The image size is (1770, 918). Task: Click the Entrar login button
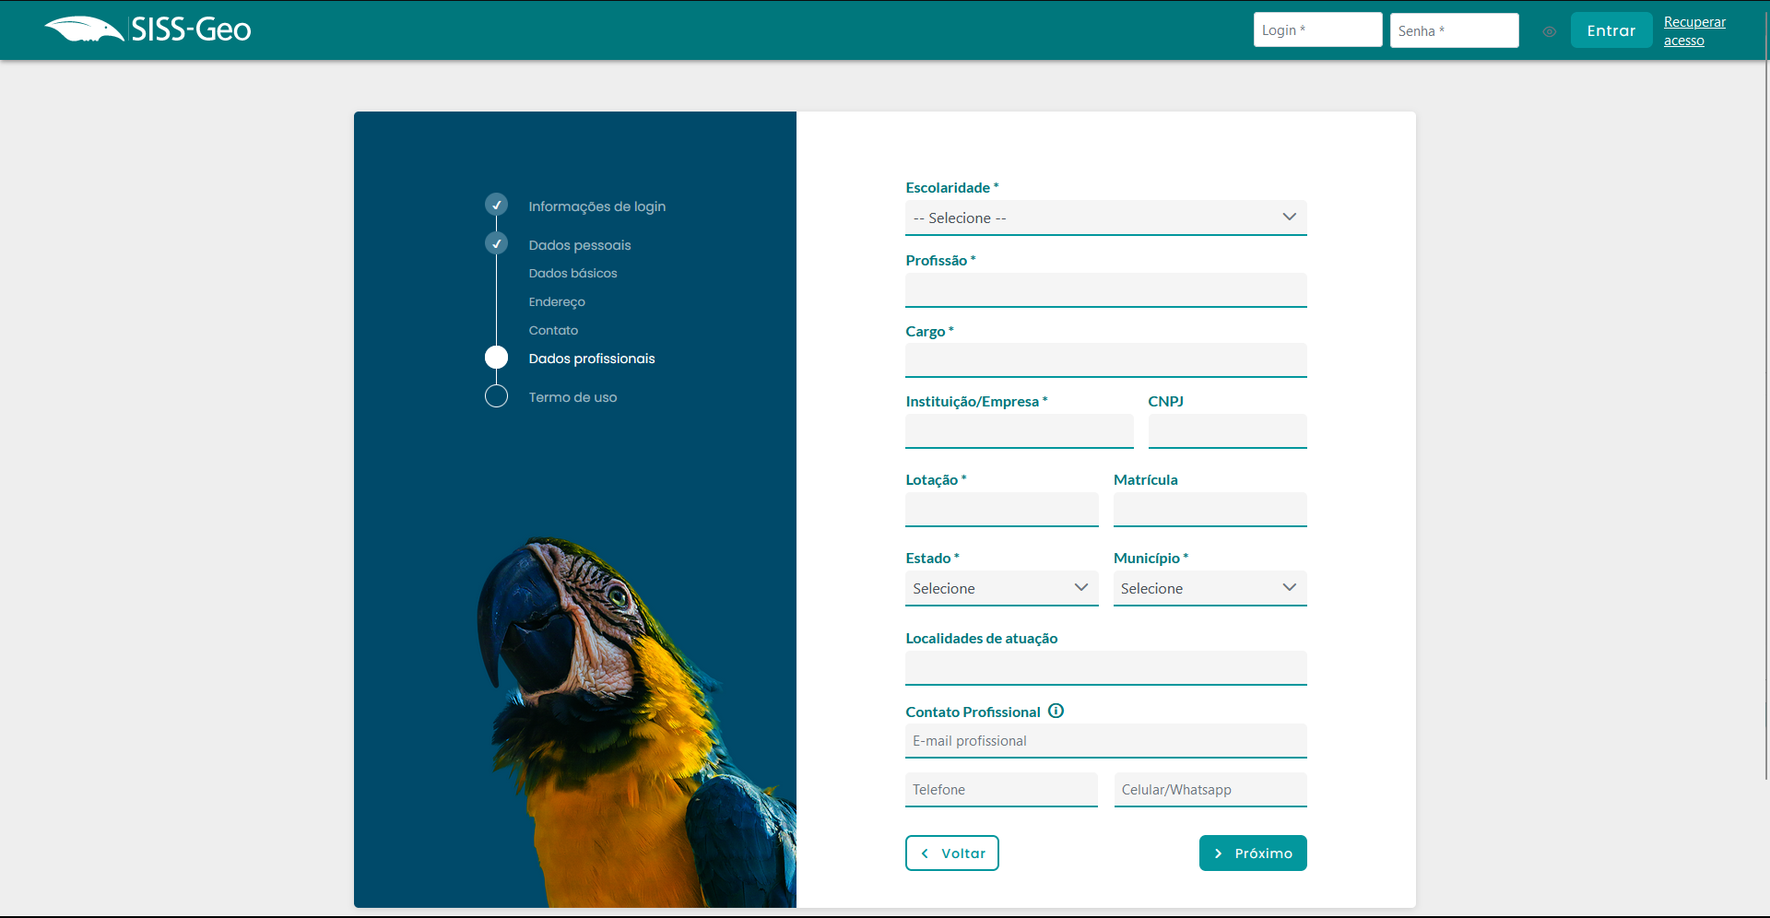point(1611,30)
